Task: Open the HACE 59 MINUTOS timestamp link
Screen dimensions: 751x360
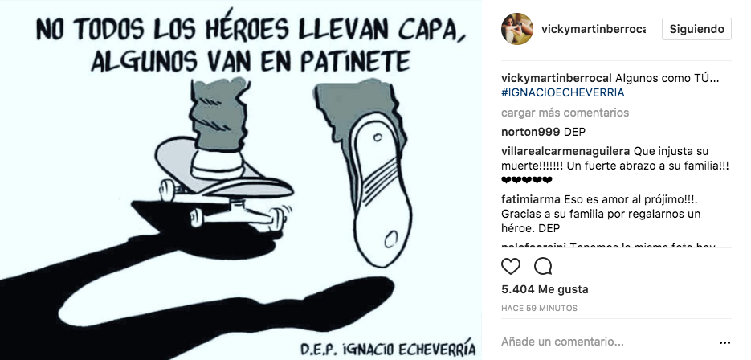Action: click(x=539, y=309)
